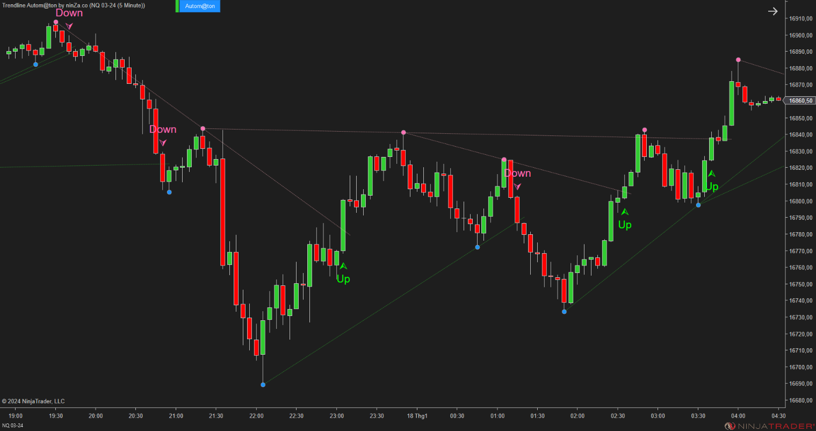Click the NinjaTrader logo in the corner
The width and height of the screenshot is (816, 431).
pos(731,424)
